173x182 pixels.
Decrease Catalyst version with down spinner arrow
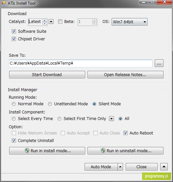45,23
